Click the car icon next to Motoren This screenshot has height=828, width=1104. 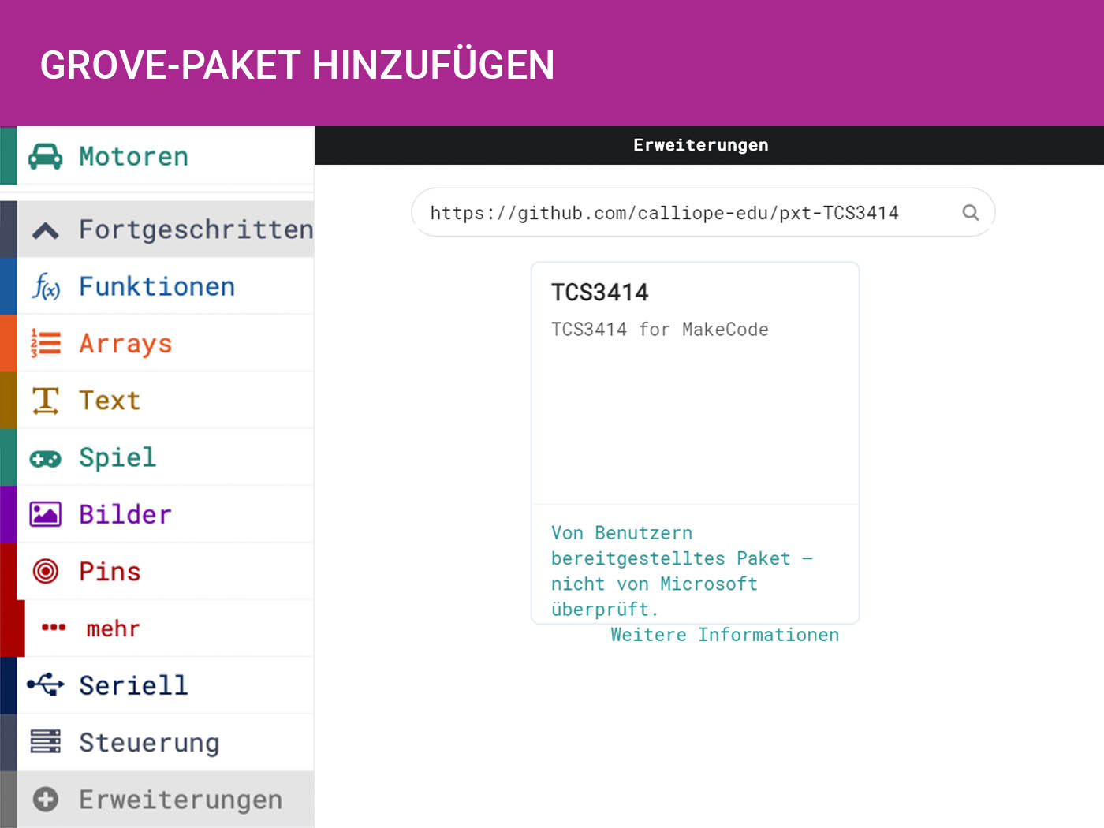click(45, 156)
